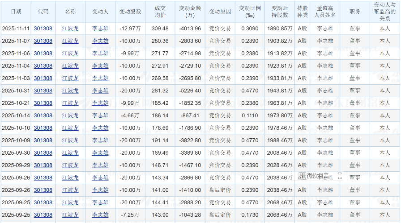Screen dimensions: 401x223
Task: Open 江波龙 link in 2025-09-30 row
Action: [x=70, y=153]
